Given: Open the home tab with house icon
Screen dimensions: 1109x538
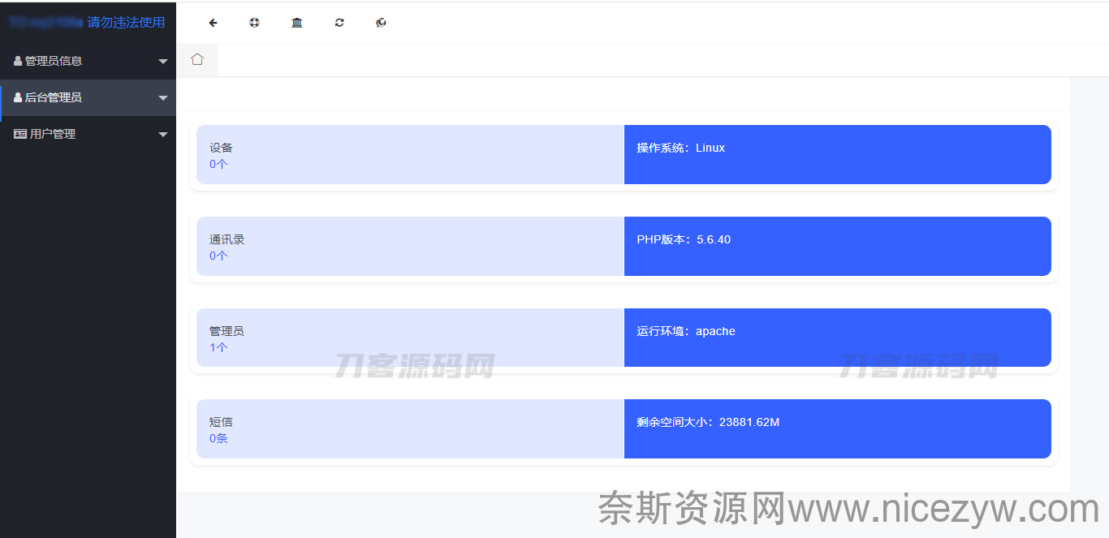Looking at the screenshot, I should 197,59.
